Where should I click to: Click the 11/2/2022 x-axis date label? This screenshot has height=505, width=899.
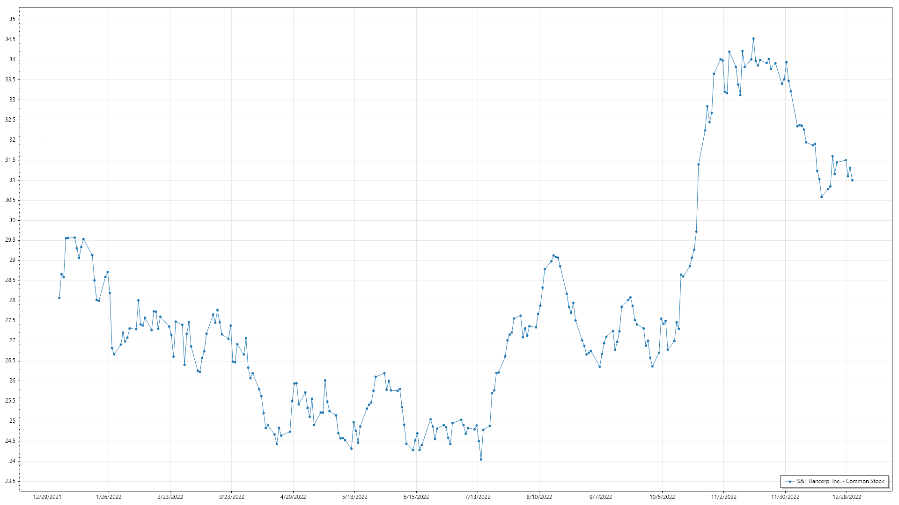pyautogui.click(x=723, y=497)
